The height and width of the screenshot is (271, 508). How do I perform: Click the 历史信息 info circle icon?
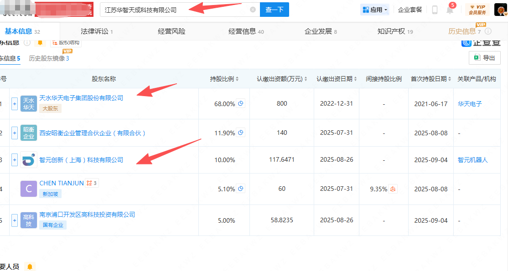tap(488, 31)
